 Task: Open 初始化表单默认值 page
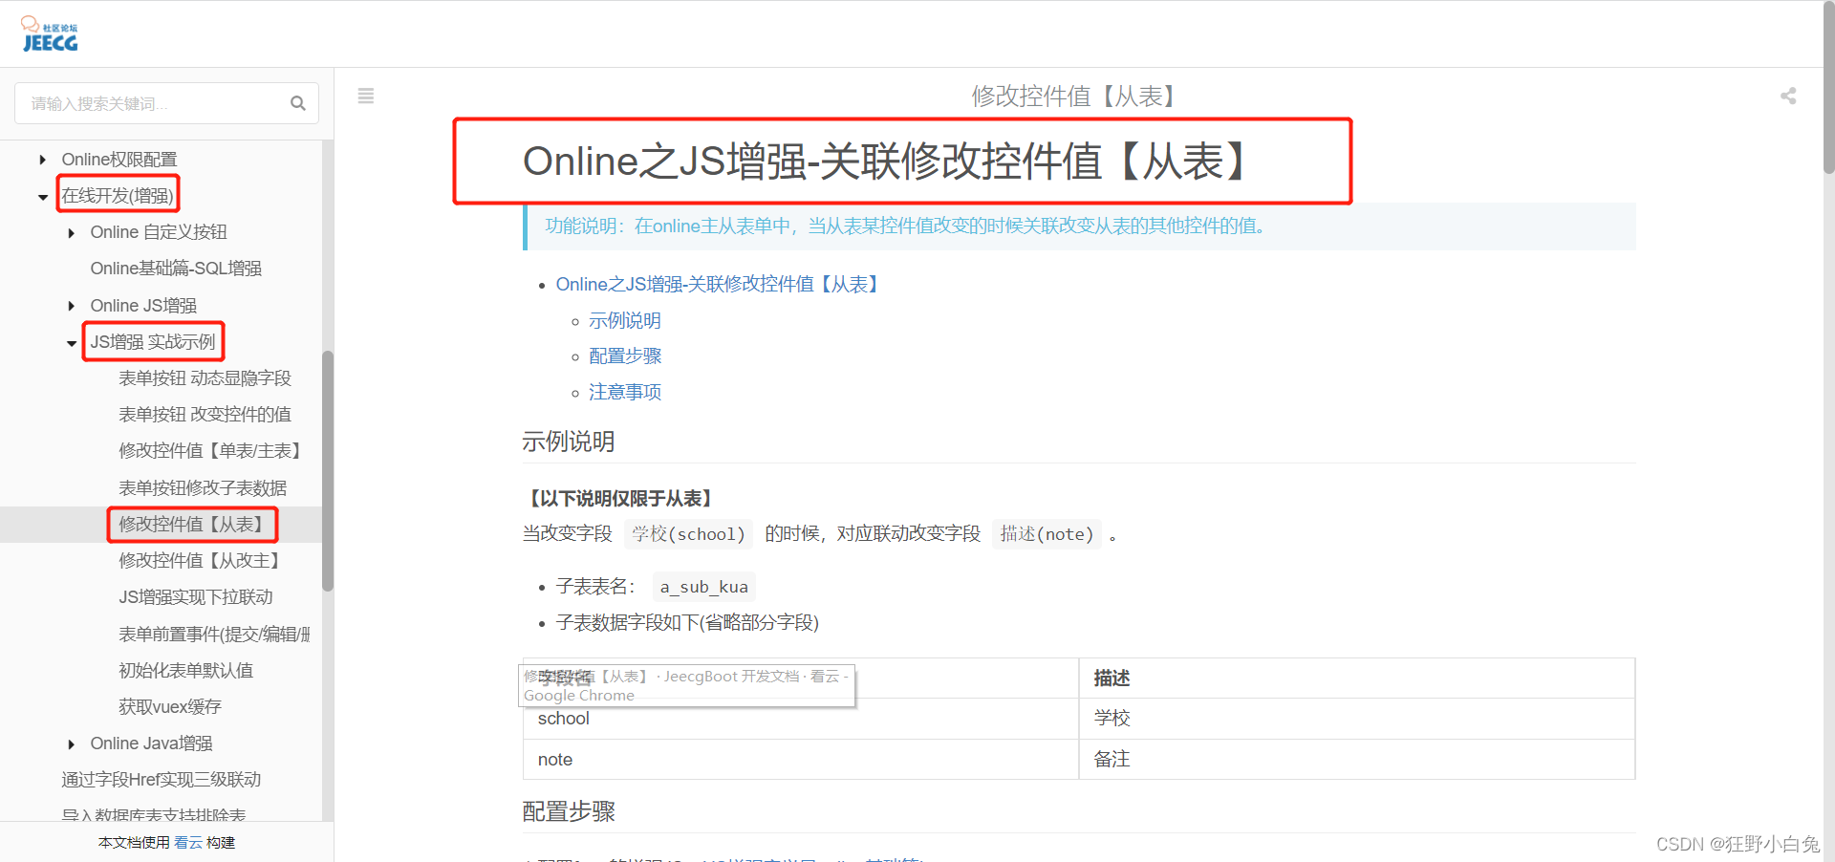(x=185, y=671)
